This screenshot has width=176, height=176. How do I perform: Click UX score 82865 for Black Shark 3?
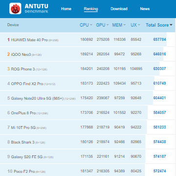tap(136, 142)
